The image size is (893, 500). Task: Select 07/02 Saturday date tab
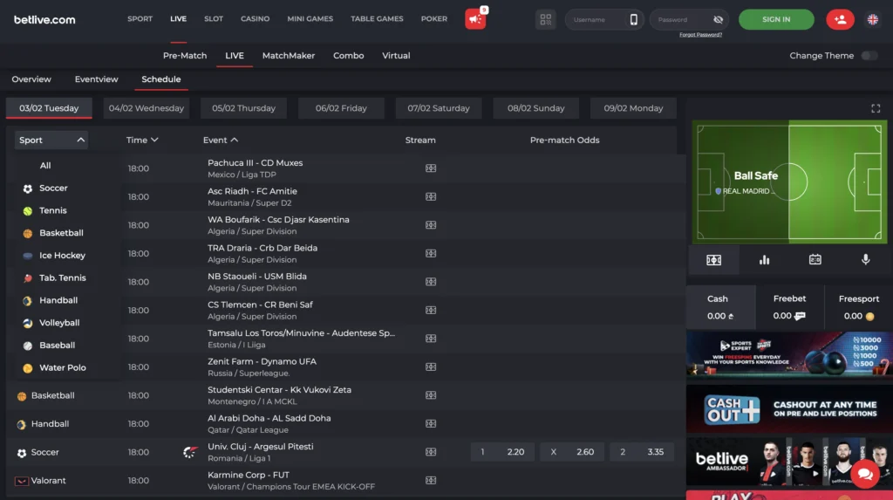coord(439,108)
